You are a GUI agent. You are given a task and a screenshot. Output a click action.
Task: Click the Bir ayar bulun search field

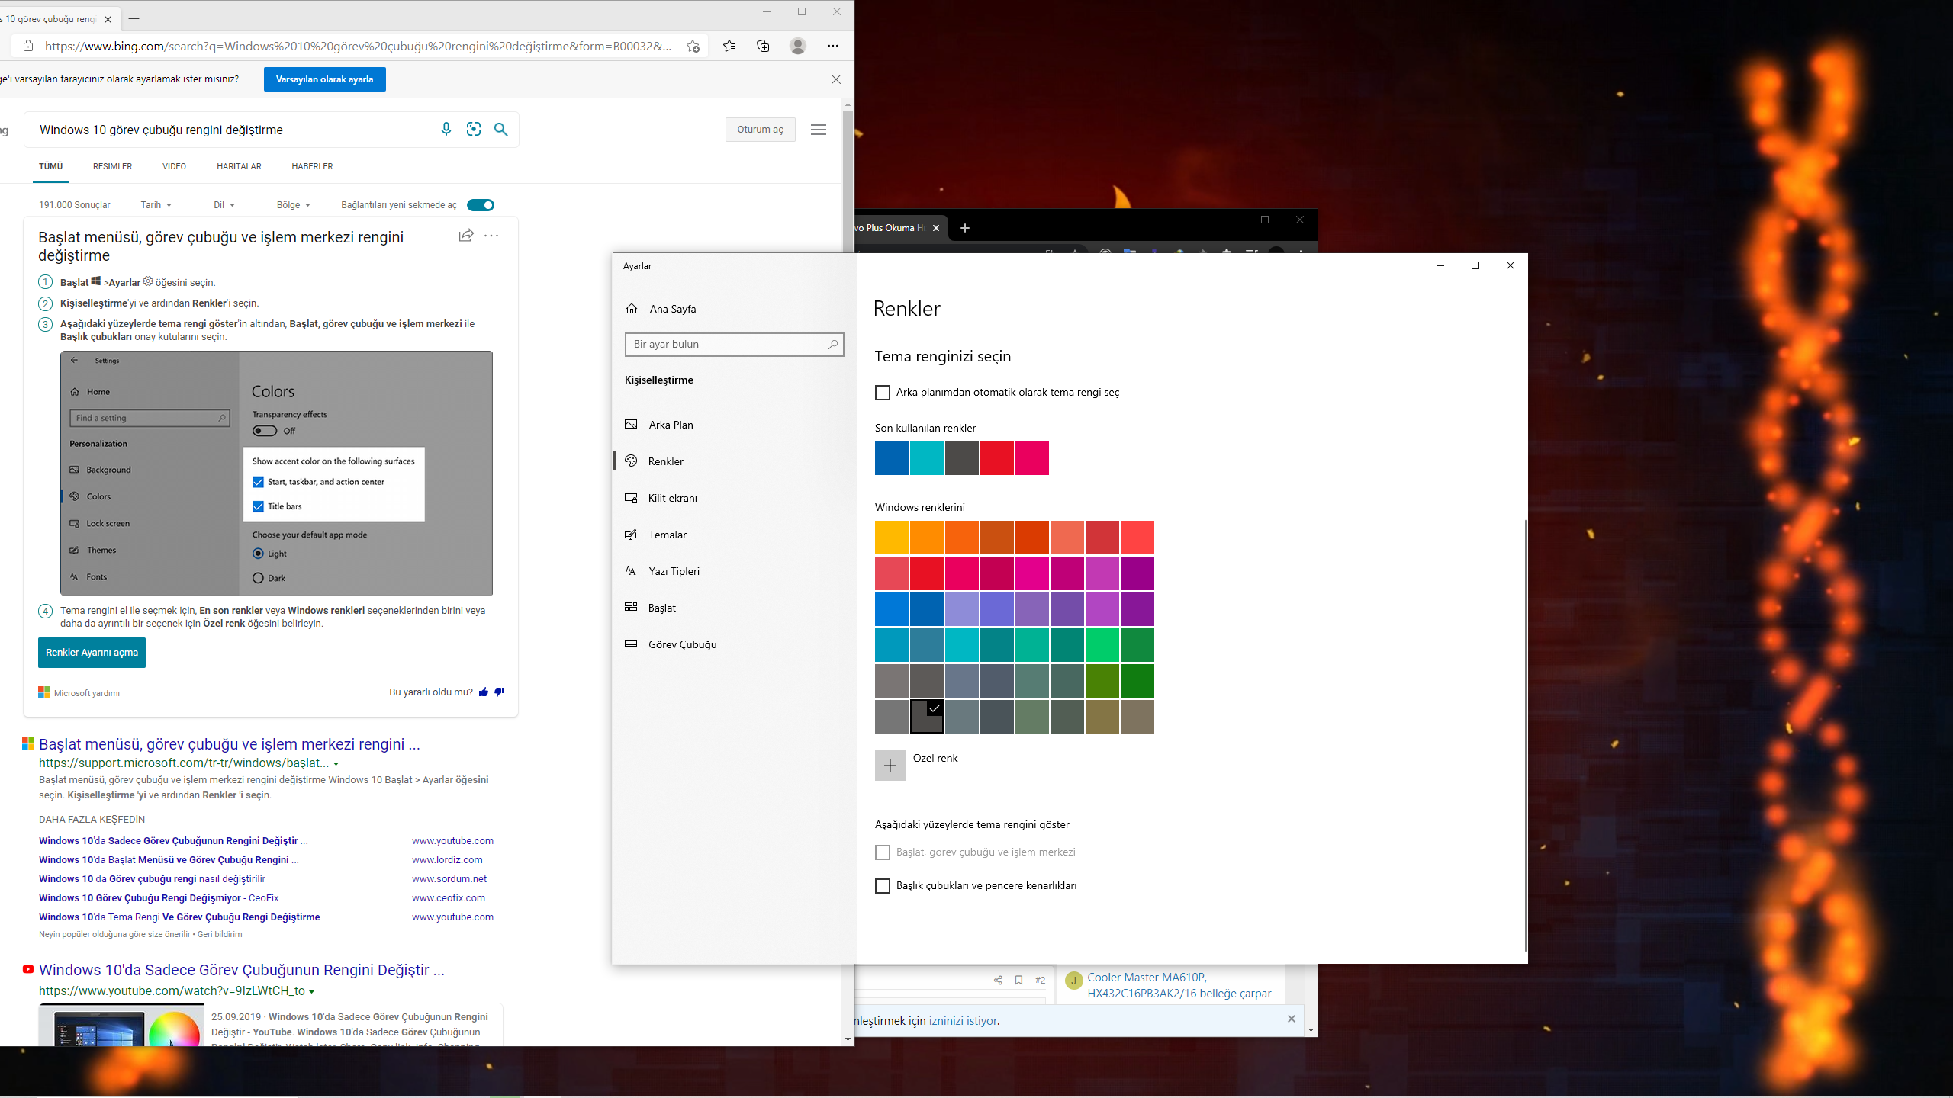(734, 345)
